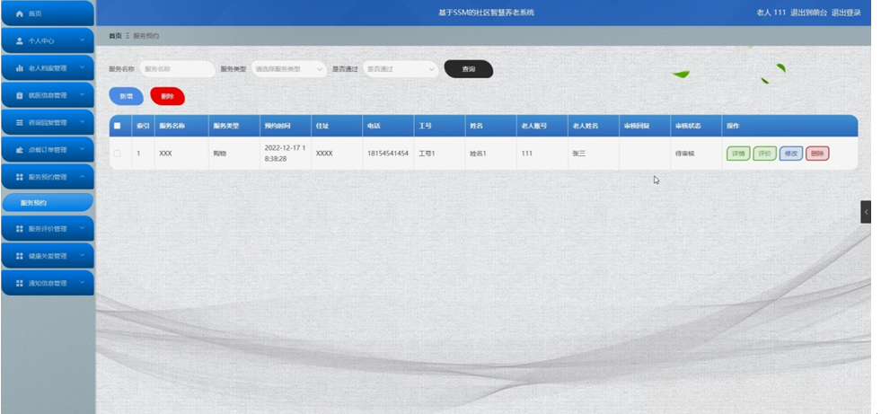Click the list icon of 咨询回复管理

(x=20, y=123)
